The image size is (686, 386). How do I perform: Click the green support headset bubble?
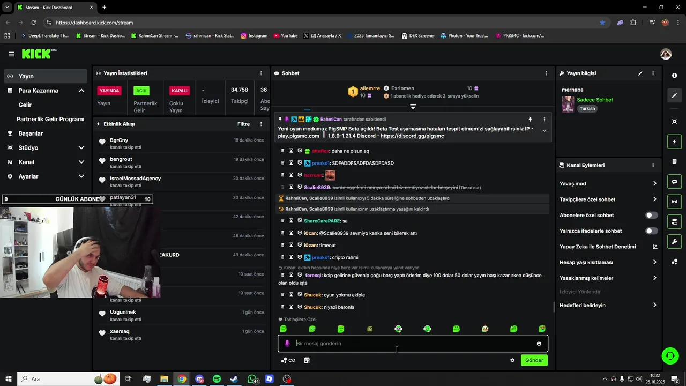[669, 355]
